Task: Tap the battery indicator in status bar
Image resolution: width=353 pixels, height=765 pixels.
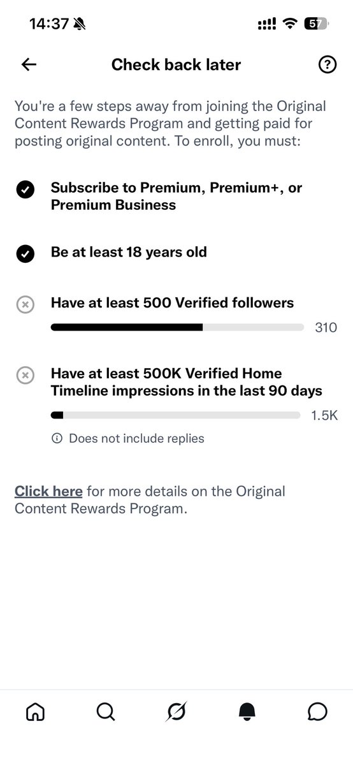Action: point(317,24)
